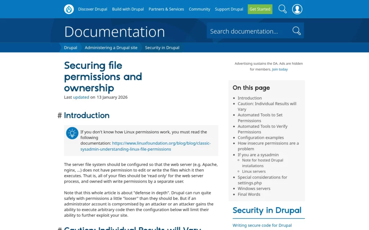
Task: Click the 'On this page' heading
Action: tap(251, 88)
